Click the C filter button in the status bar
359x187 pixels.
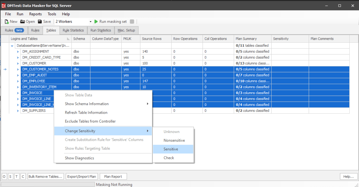click(x=23, y=176)
